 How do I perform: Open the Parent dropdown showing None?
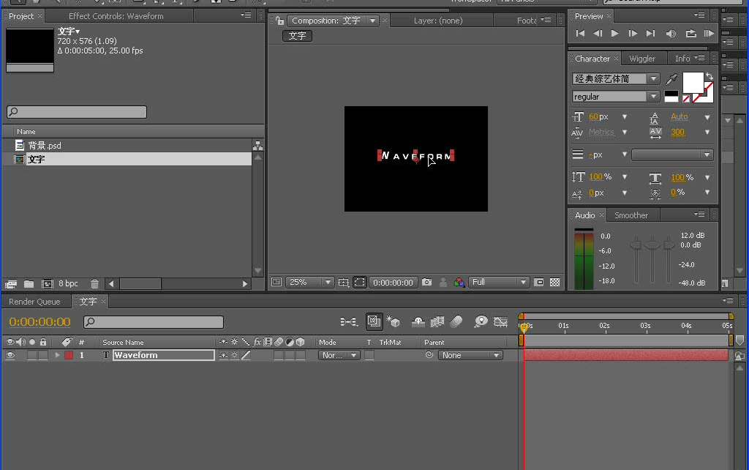(x=470, y=355)
